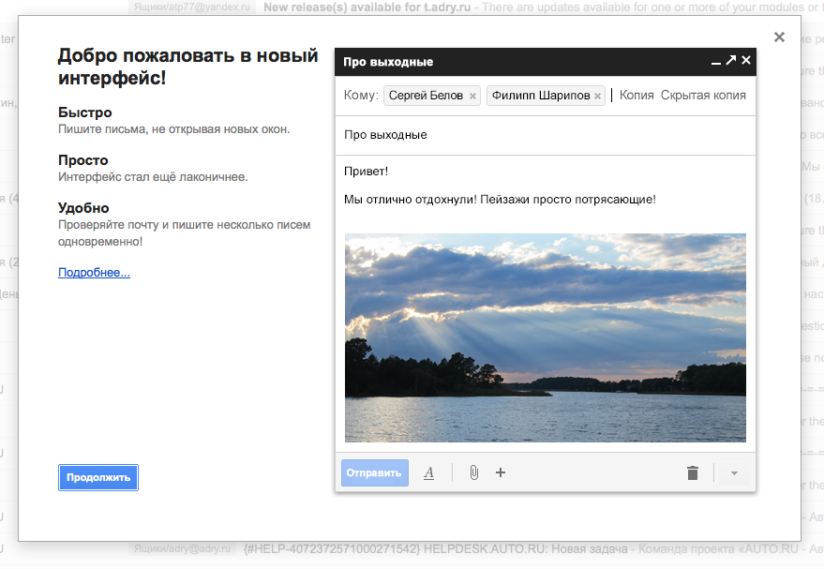The width and height of the screenshot is (824, 569).
Task: Add a Скрытая копия recipient field
Action: tap(703, 95)
